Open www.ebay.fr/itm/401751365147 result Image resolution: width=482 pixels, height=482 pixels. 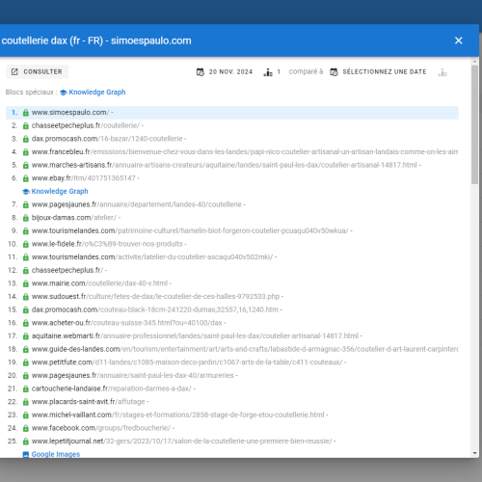(84, 178)
